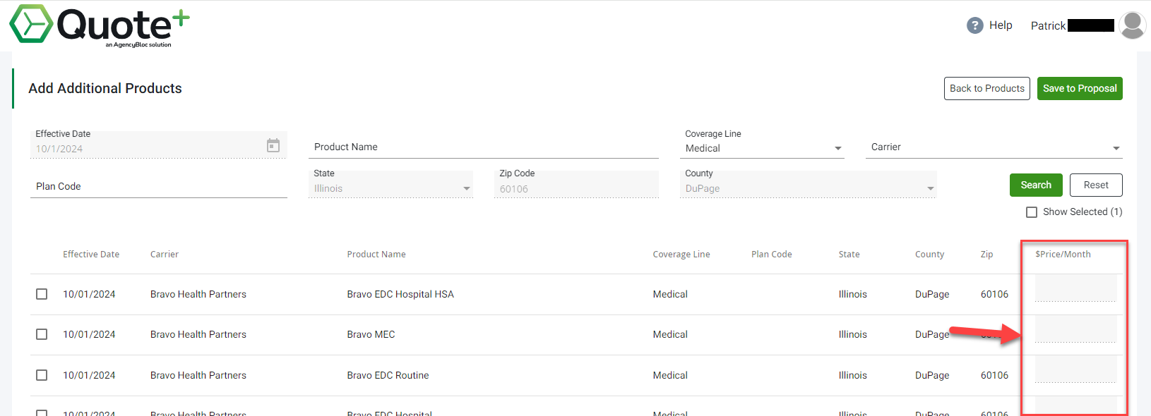The width and height of the screenshot is (1151, 416).
Task: Click State column header
Action: click(x=849, y=255)
